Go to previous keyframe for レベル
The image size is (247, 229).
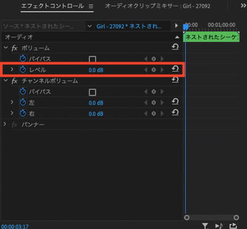146,70
